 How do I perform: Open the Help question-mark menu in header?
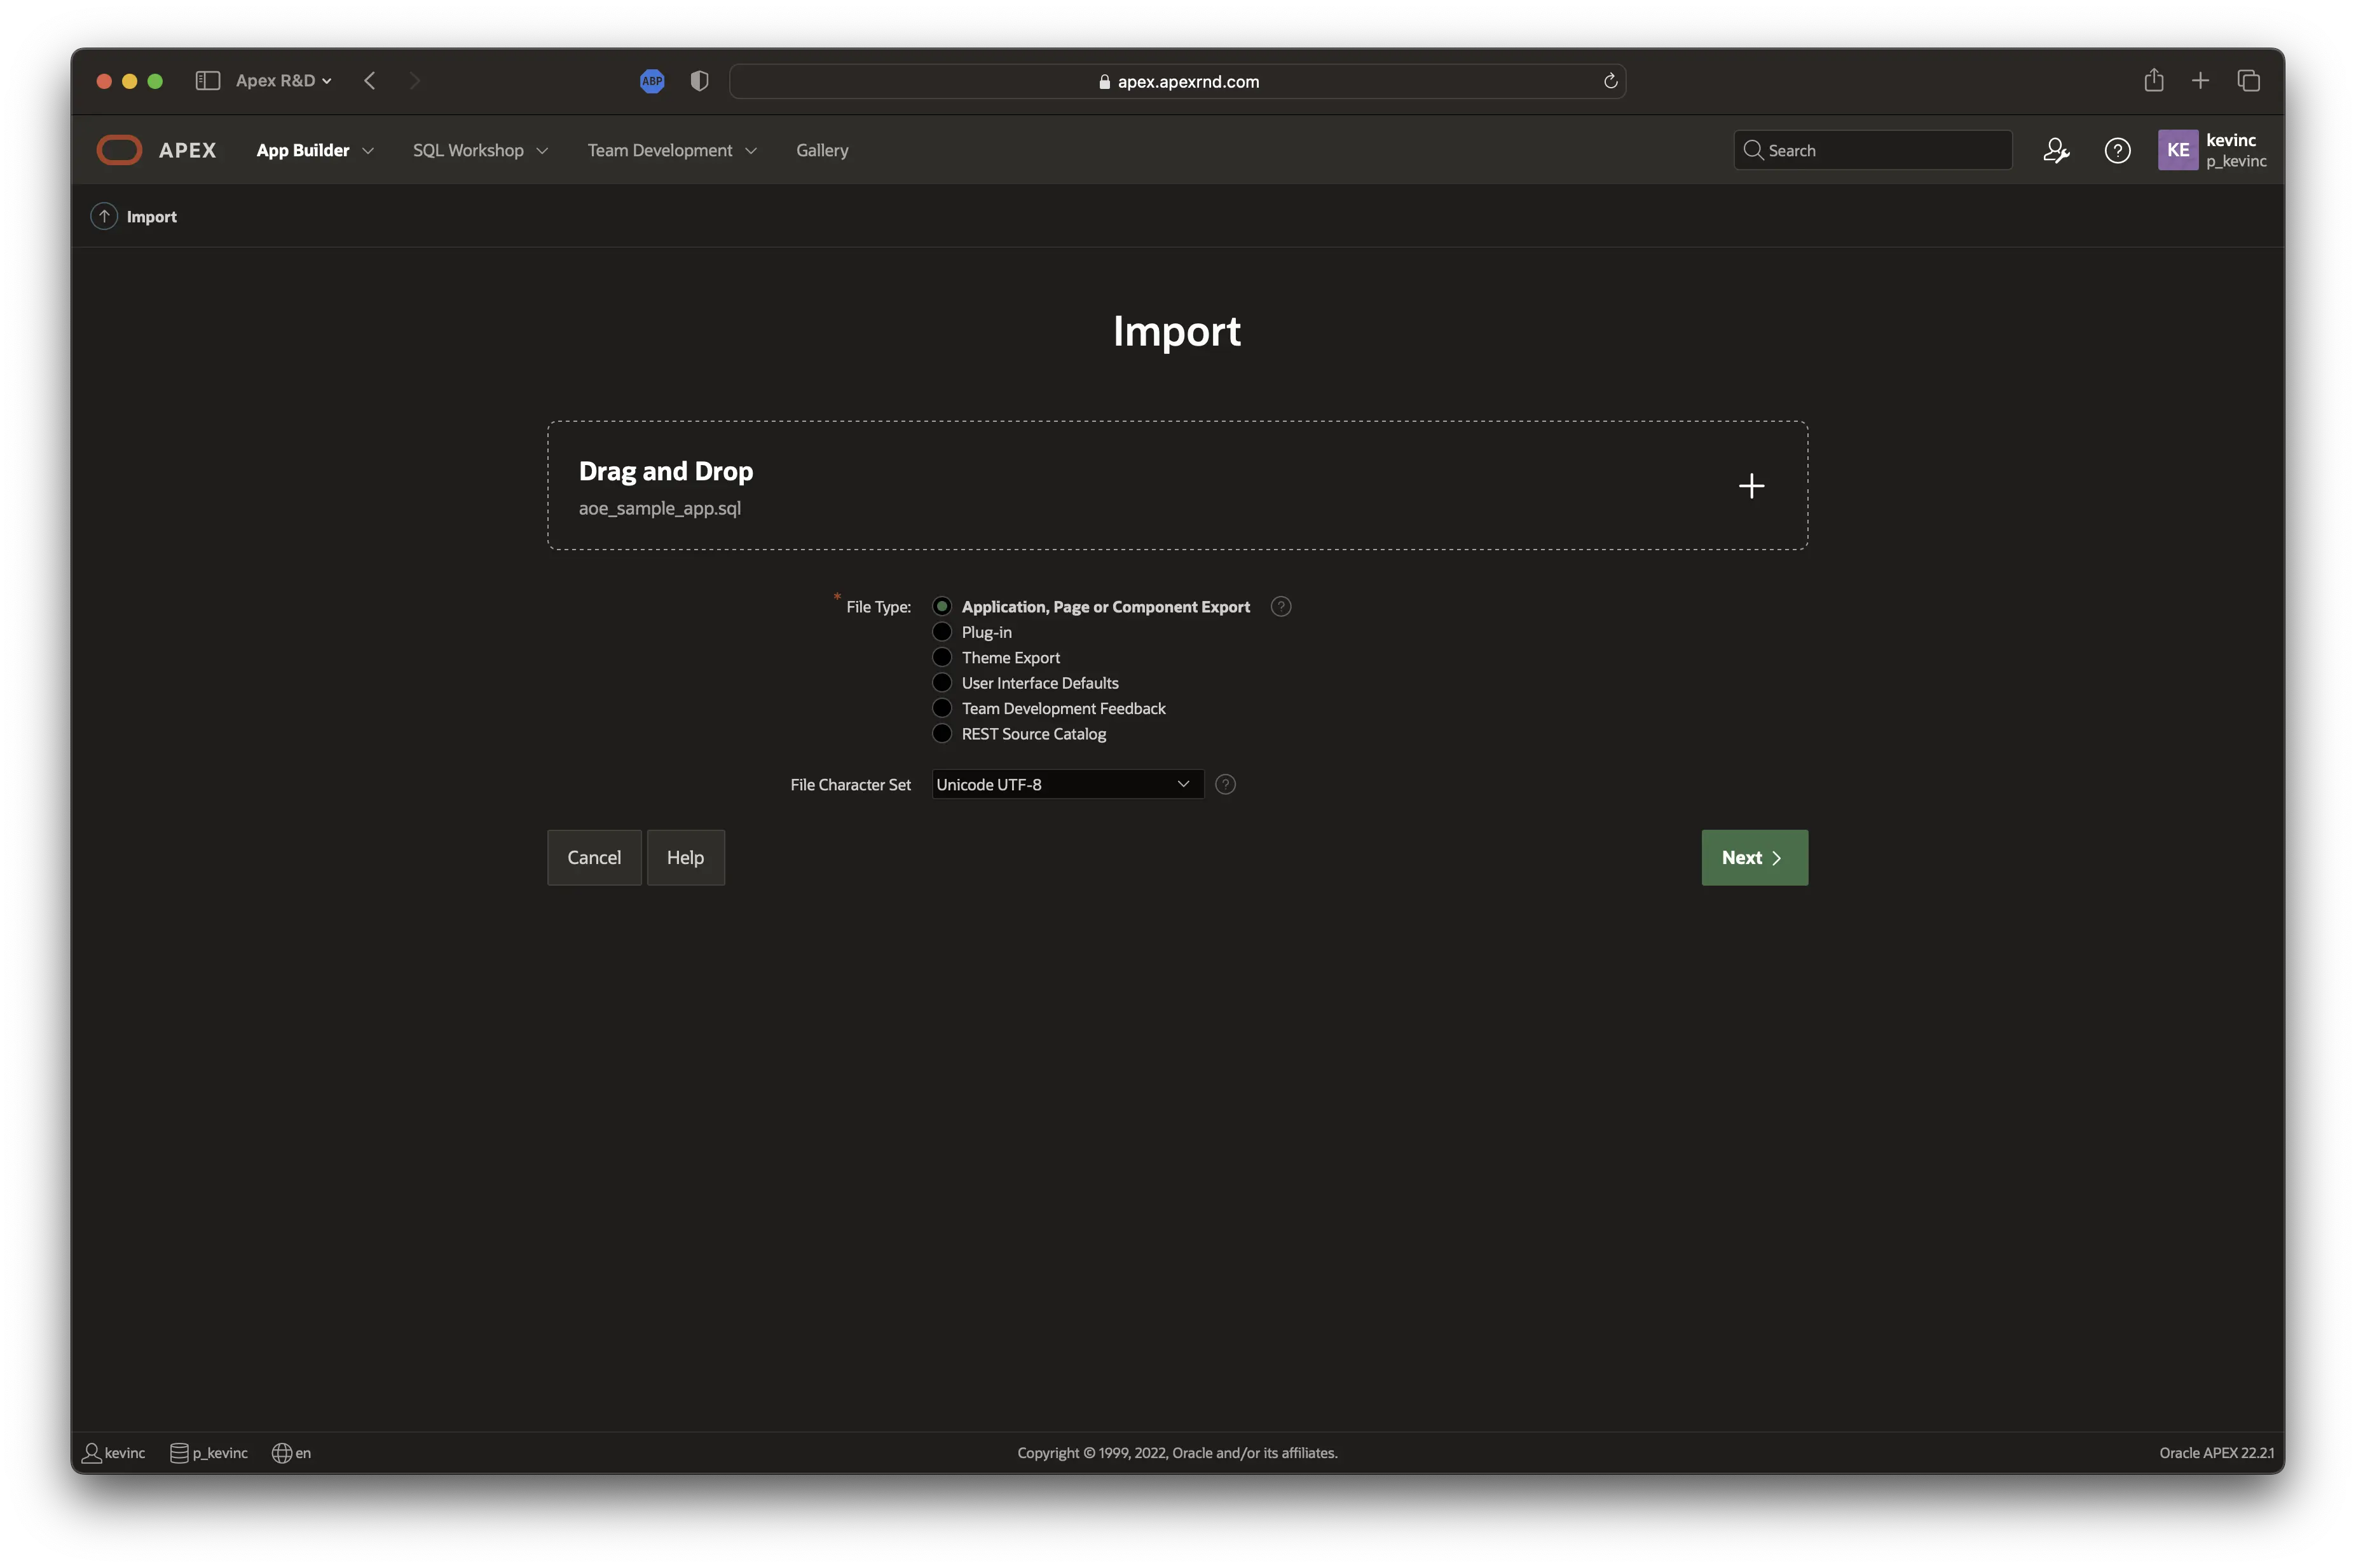pos(2117,150)
